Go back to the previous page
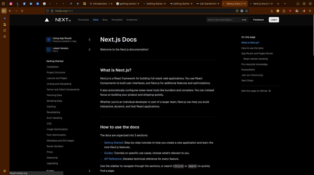This screenshot has height=175, width=314. pos(10,11)
